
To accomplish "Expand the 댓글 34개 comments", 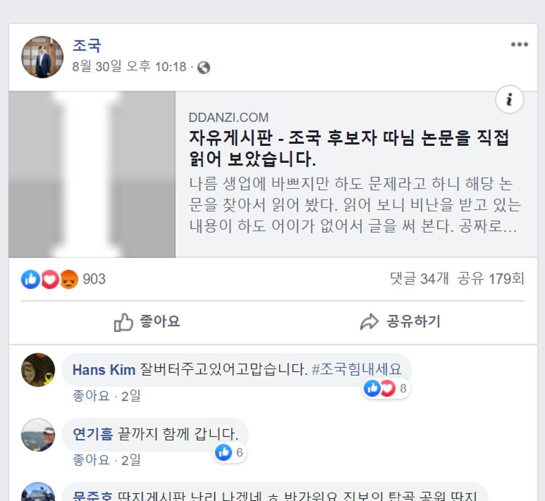I will point(419,279).
